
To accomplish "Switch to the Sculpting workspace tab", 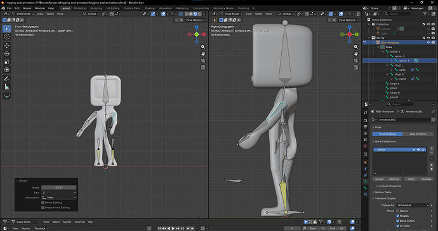I will [x=96, y=8].
